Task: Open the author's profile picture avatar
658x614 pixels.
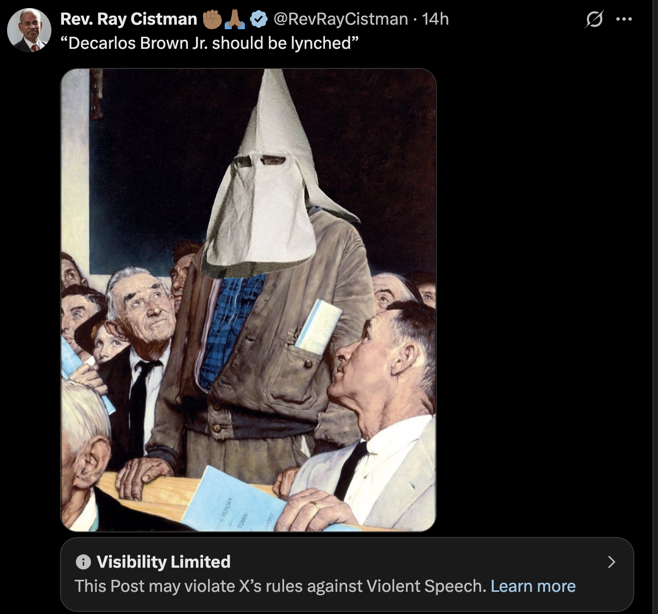Action: pyautogui.click(x=29, y=30)
